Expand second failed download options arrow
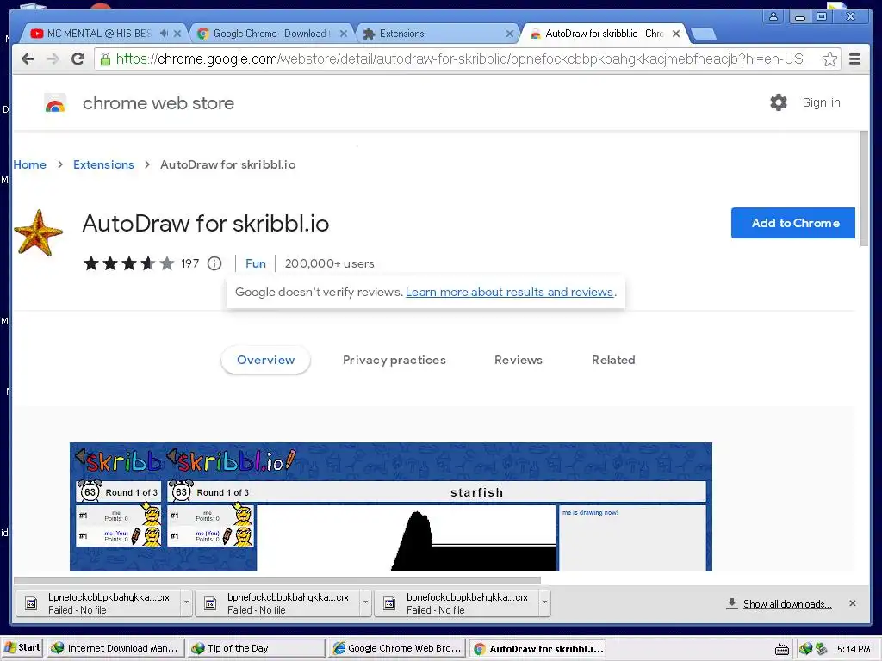 pyautogui.click(x=365, y=602)
